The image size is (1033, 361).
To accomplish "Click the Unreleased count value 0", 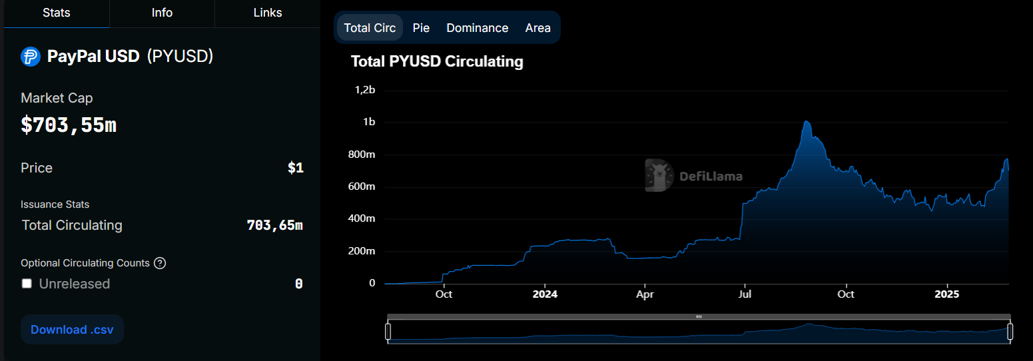I will (299, 284).
